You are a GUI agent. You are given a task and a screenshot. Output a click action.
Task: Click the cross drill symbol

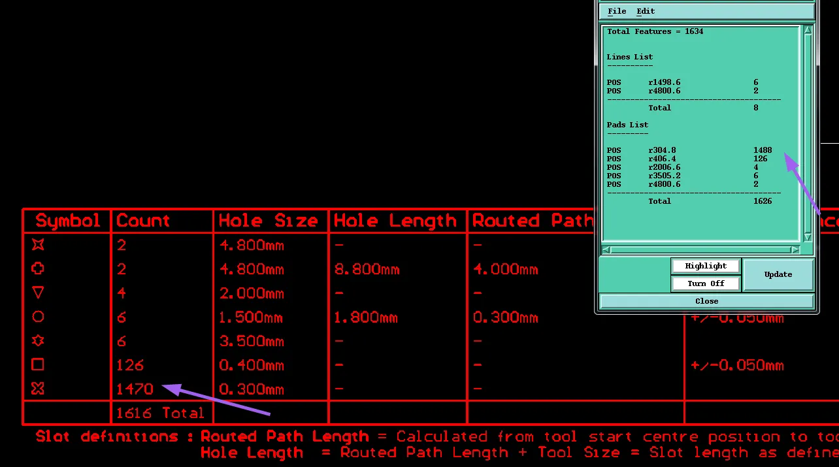(x=38, y=268)
